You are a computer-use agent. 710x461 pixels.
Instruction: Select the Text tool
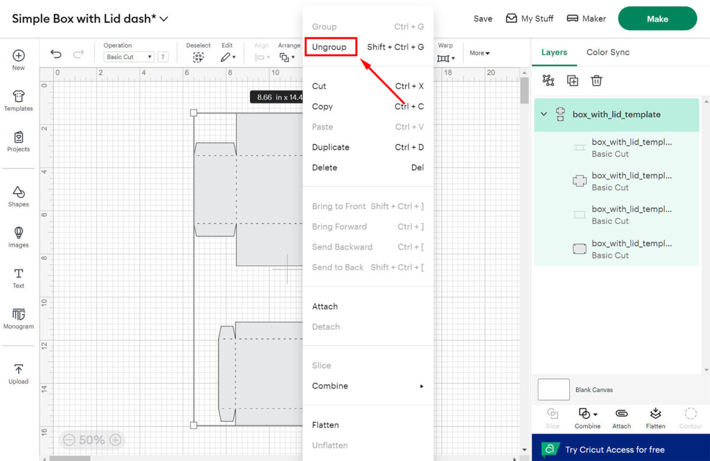point(18,278)
